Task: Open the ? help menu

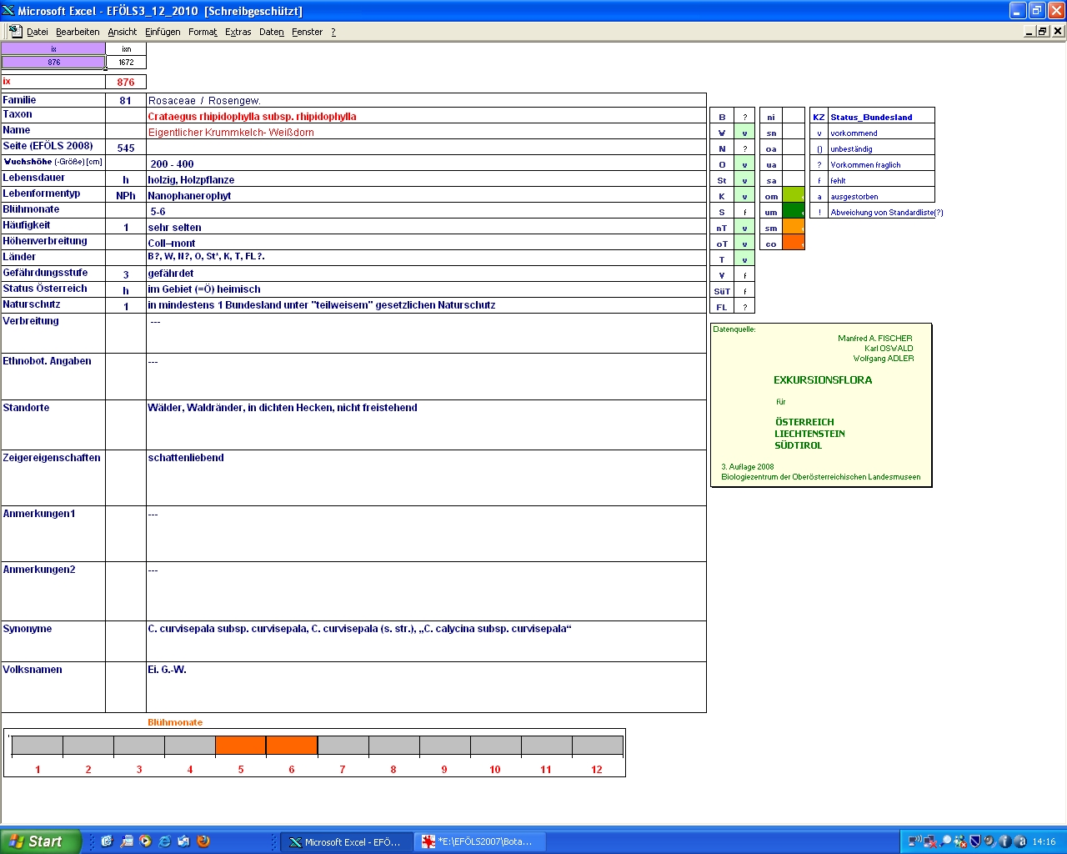Action: click(333, 32)
